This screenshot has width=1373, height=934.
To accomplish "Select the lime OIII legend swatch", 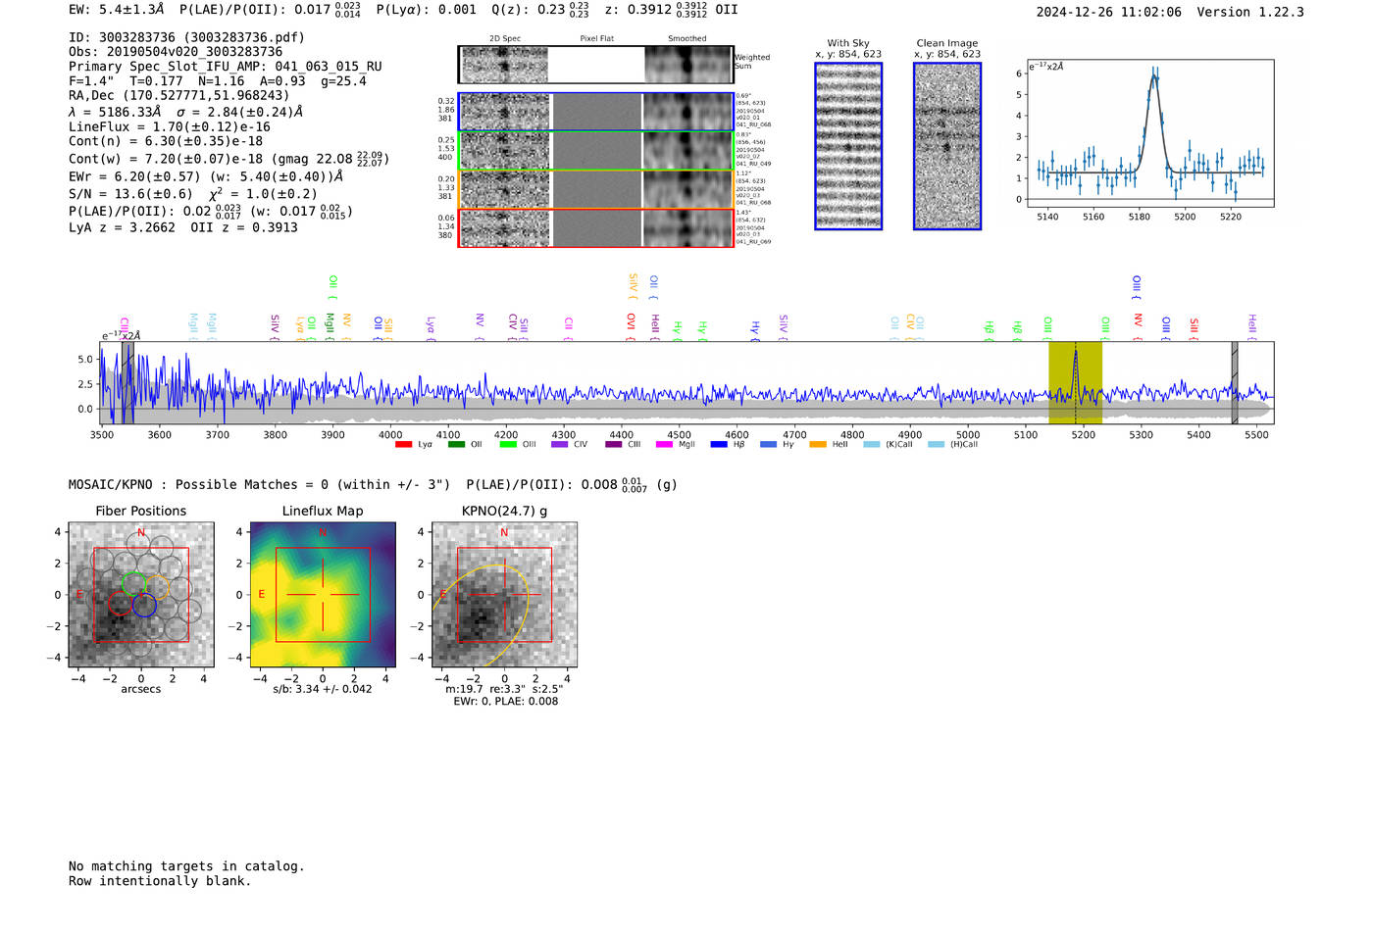I will click(x=508, y=444).
